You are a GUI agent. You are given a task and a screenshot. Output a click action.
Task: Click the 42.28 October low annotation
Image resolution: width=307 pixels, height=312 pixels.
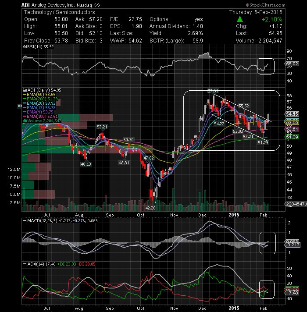150,208
